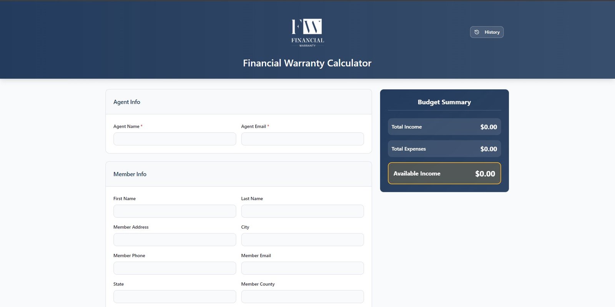This screenshot has height=307, width=615.
Task: Focus the Member County input field
Action: click(x=303, y=297)
